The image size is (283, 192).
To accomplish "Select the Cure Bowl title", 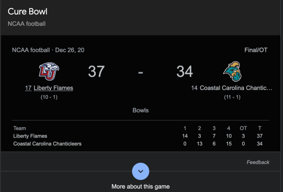I will 27,12.
